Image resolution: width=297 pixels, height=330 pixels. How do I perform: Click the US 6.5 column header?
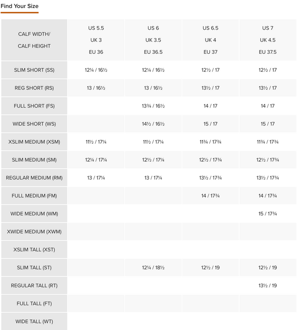[210, 40]
